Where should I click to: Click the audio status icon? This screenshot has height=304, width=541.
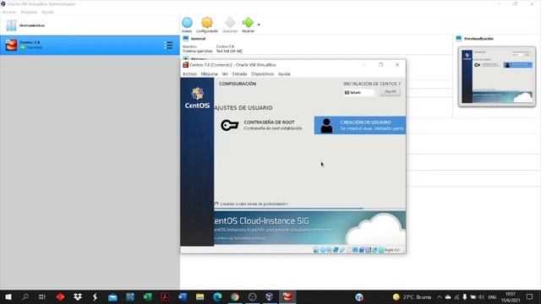click(x=329, y=250)
